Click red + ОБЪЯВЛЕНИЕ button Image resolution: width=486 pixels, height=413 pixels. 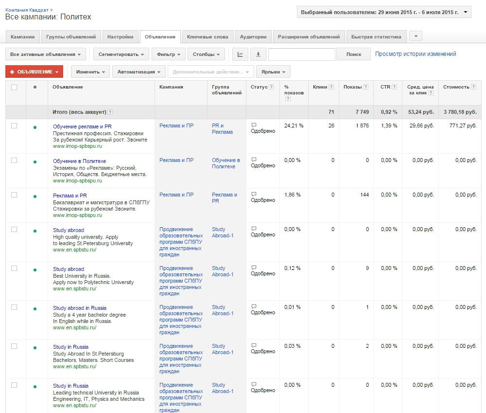(34, 72)
